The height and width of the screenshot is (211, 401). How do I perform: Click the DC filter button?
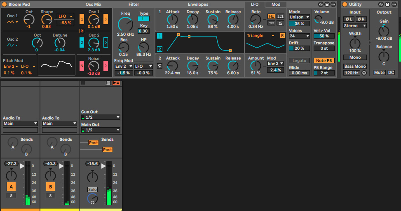pos(391,73)
